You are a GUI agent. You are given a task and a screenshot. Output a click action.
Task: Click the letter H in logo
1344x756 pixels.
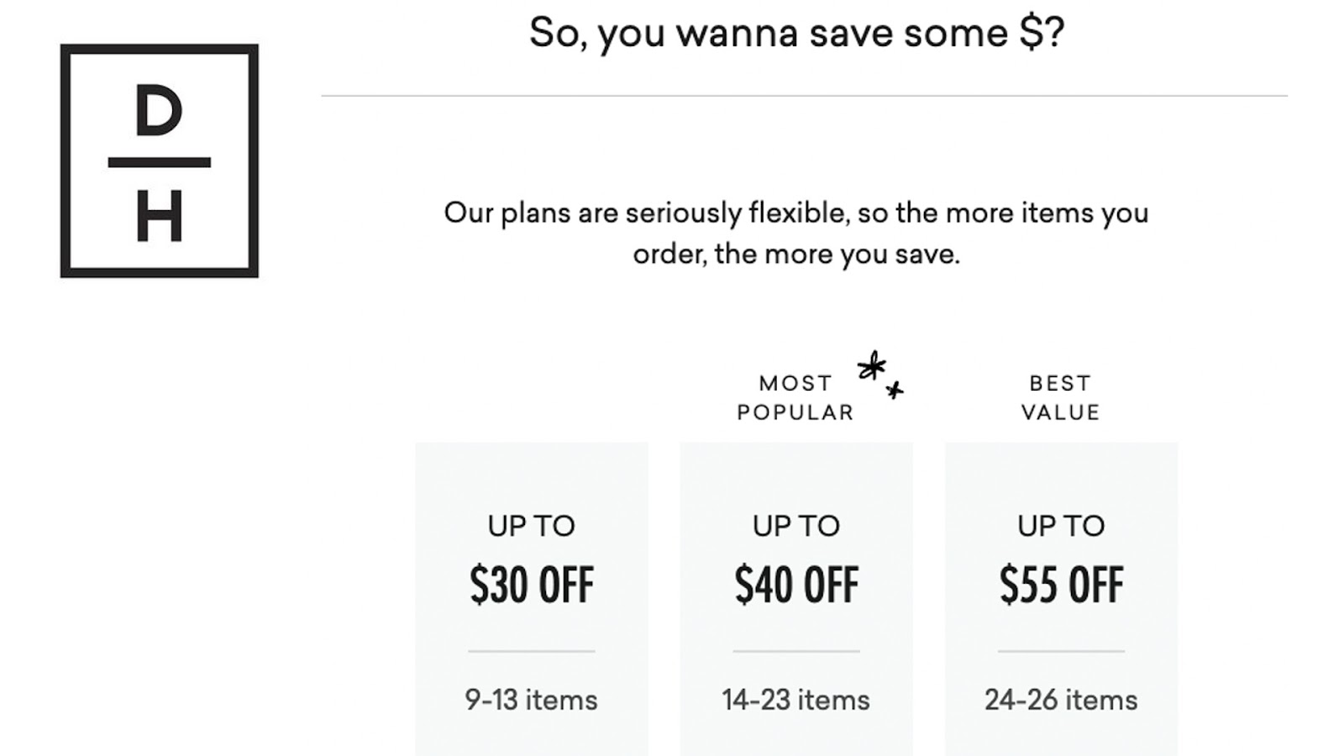[x=160, y=219]
